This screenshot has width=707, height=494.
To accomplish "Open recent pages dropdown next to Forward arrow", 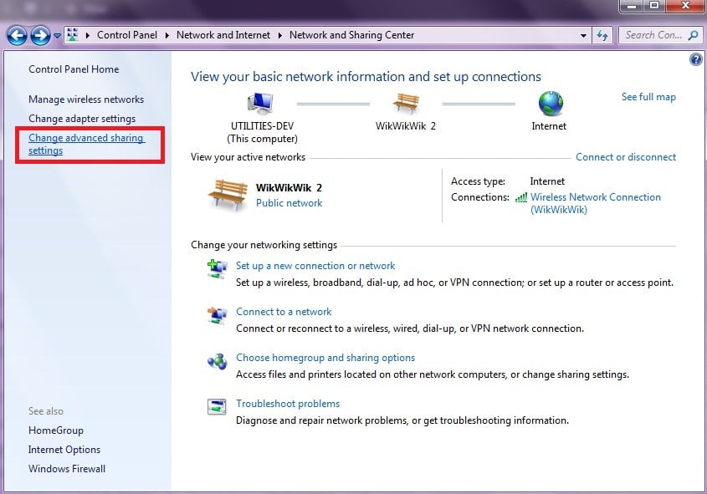I will point(57,35).
